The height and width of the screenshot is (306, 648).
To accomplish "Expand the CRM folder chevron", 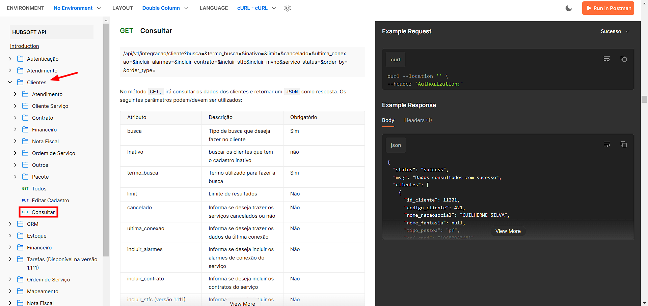I will pos(10,224).
